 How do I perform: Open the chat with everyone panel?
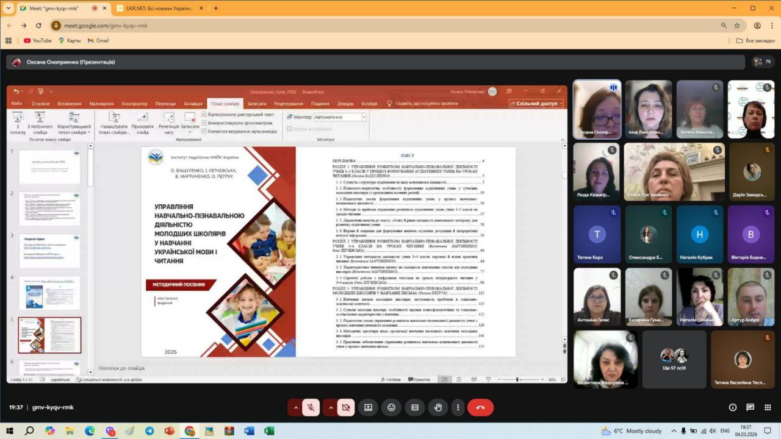pos(750,407)
